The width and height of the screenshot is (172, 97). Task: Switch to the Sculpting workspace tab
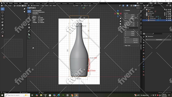coord(38,4)
